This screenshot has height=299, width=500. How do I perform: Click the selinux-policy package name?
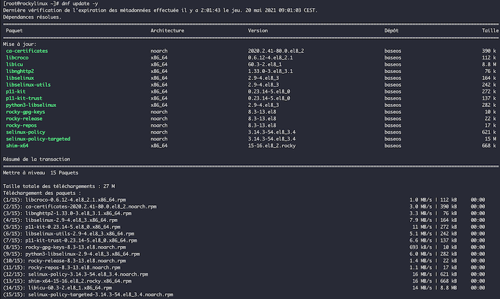[25, 132]
